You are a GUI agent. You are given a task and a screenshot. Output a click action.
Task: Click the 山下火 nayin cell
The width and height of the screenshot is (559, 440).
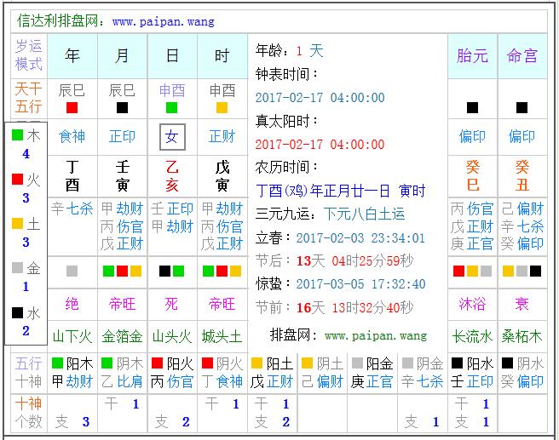click(72, 336)
